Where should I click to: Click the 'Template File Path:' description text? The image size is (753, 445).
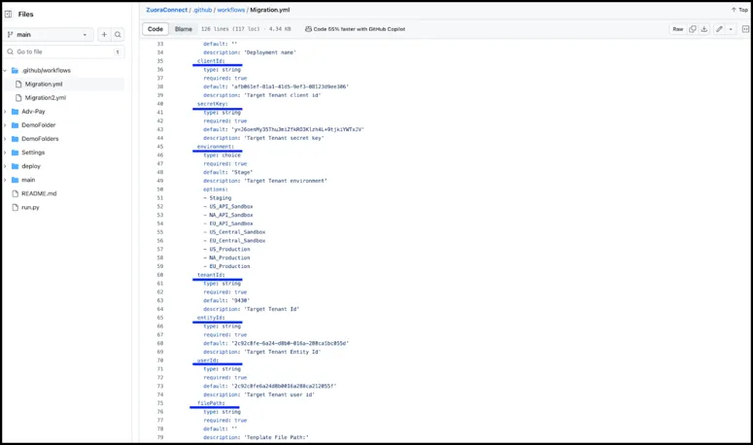click(x=277, y=437)
